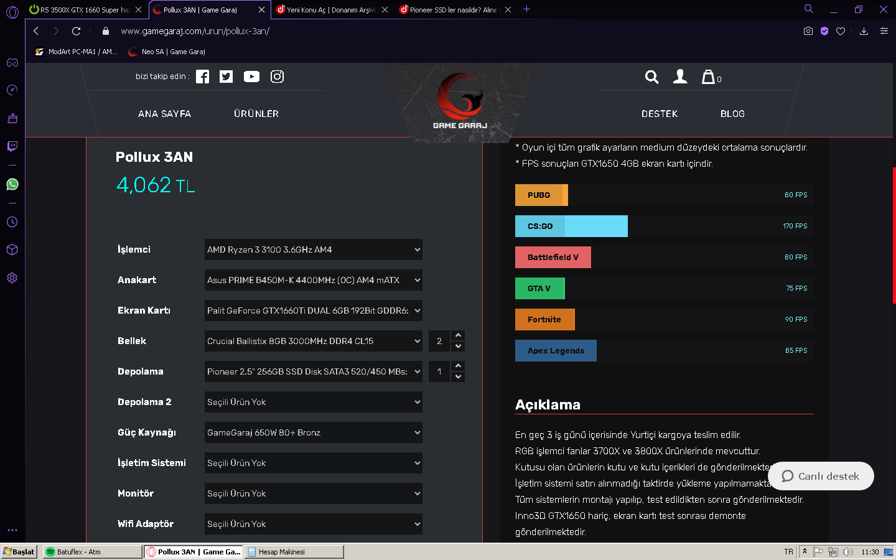The width and height of the screenshot is (896, 560).
Task: Open Easy Setup panel icon
Action: (884, 31)
